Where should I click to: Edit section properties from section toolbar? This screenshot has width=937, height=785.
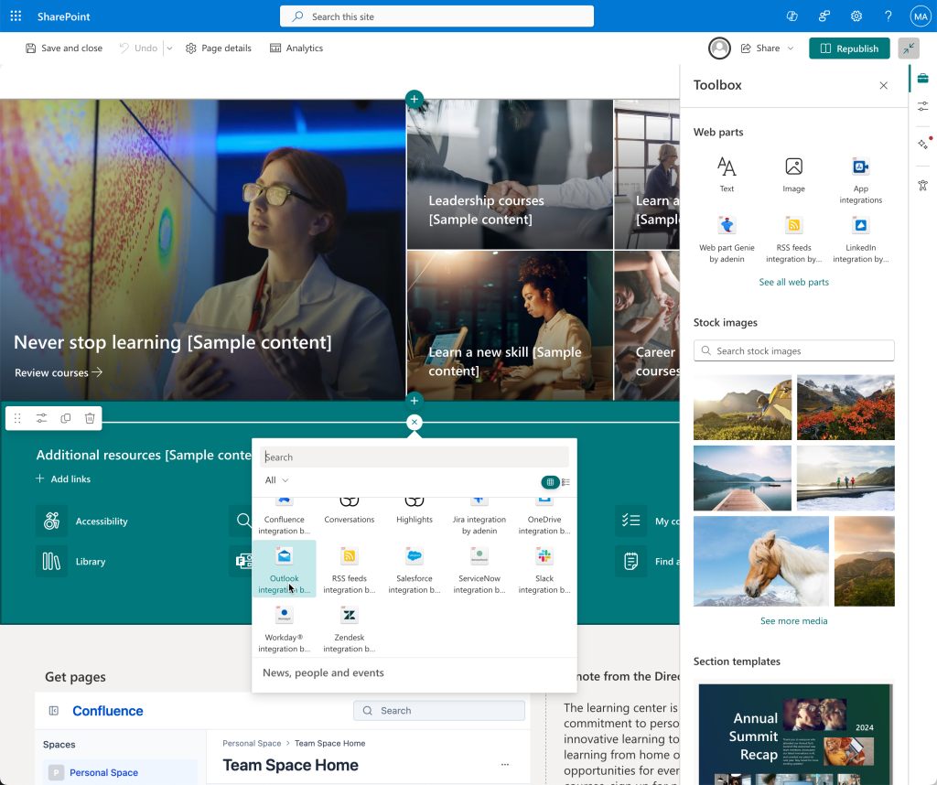pyautogui.click(x=41, y=418)
